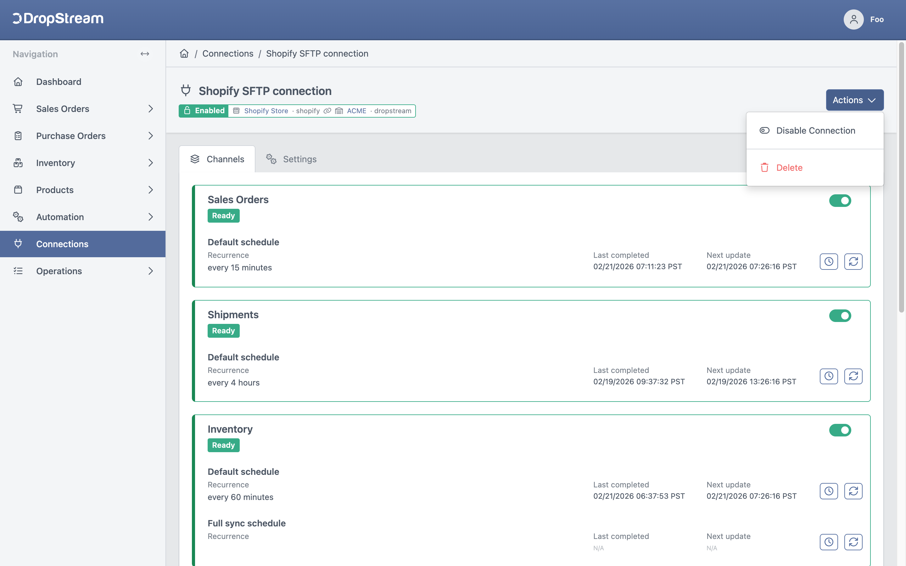
Task: Open the Shipments schedule clock button
Action: (829, 376)
